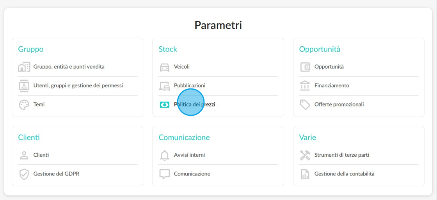Click the bank building Finanziamento icon
This screenshot has height=200, width=437.
pos(305,86)
